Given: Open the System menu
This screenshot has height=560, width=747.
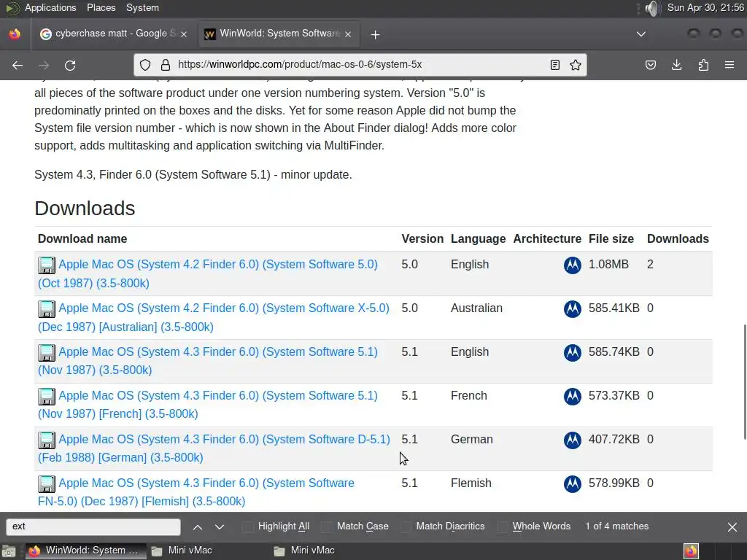Looking at the screenshot, I should coord(142,7).
